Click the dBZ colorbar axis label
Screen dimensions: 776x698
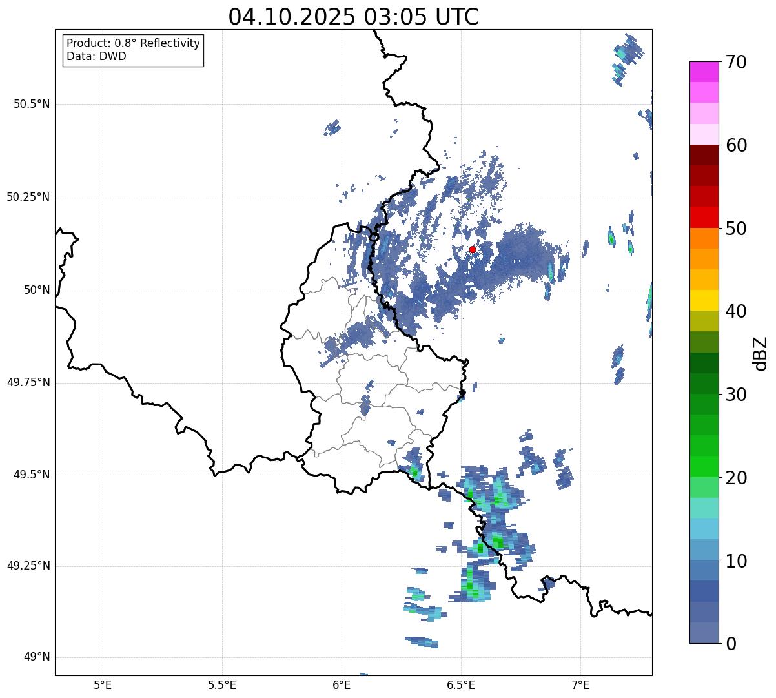761,353
